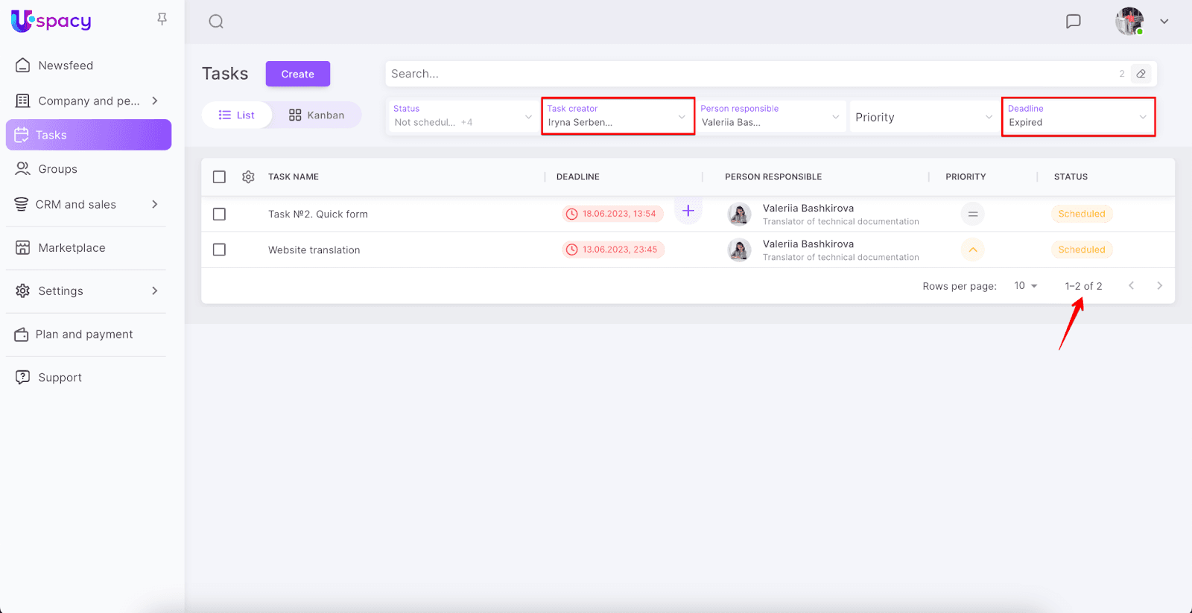Select the Website translation task checkbox
1192x613 pixels.
(219, 250)
